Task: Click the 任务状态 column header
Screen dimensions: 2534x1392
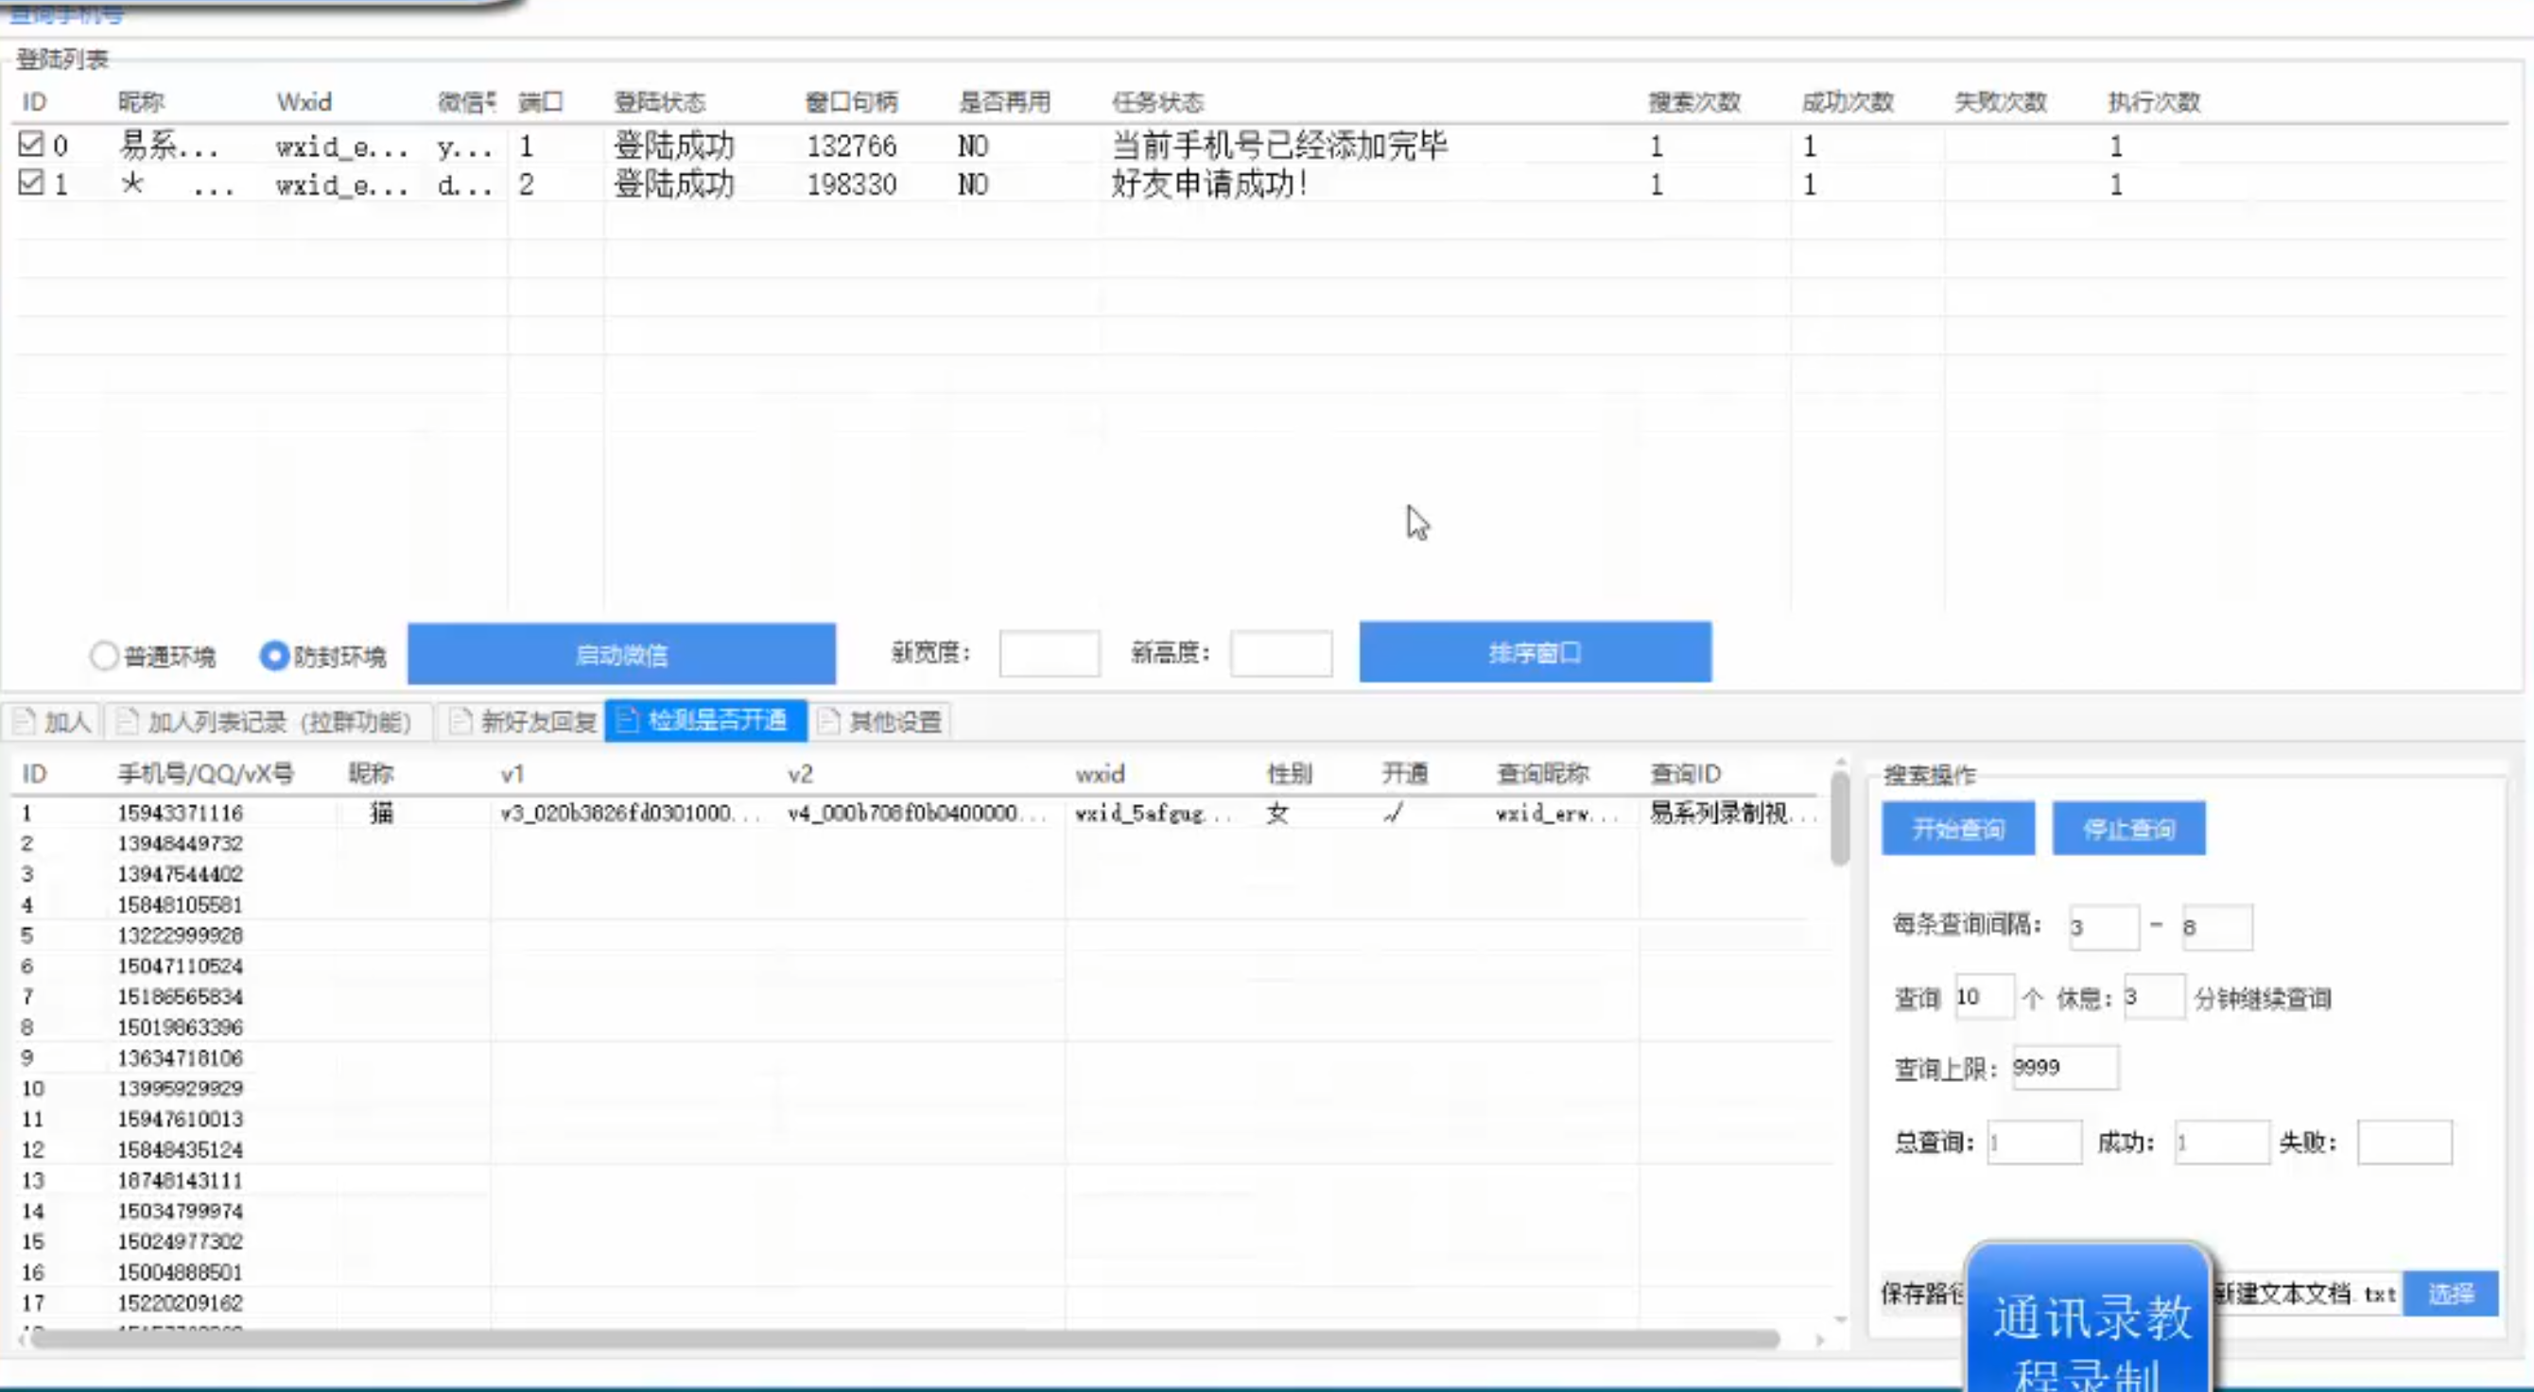Action: [1158, 101]
